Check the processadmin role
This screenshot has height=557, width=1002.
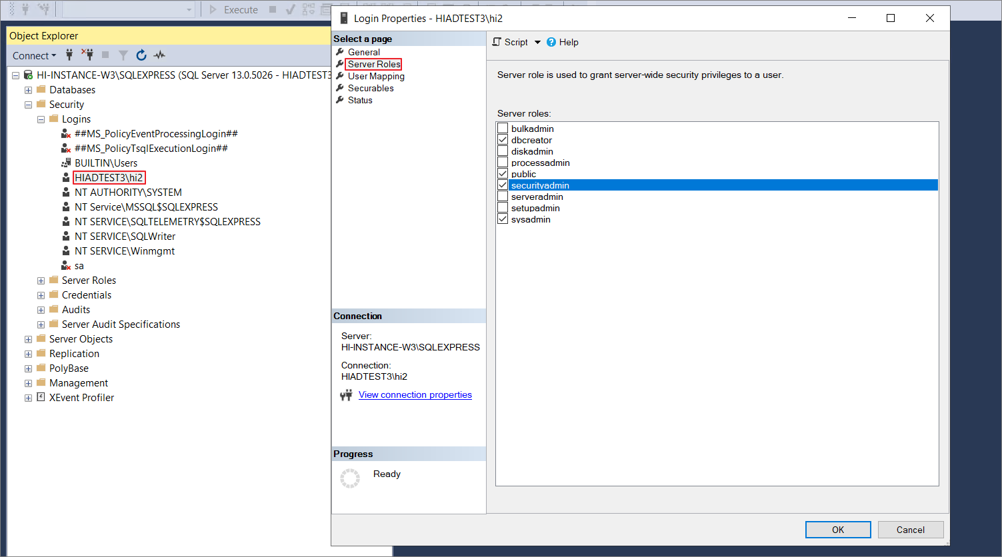[503, 163]
